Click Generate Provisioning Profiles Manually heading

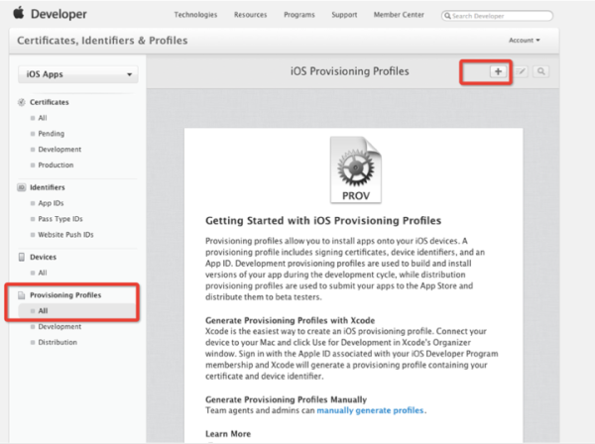coord(287,399)
